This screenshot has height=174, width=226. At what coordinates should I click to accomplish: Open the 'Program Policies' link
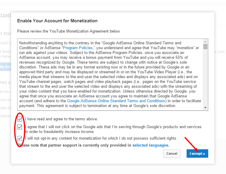pos(78,48)
